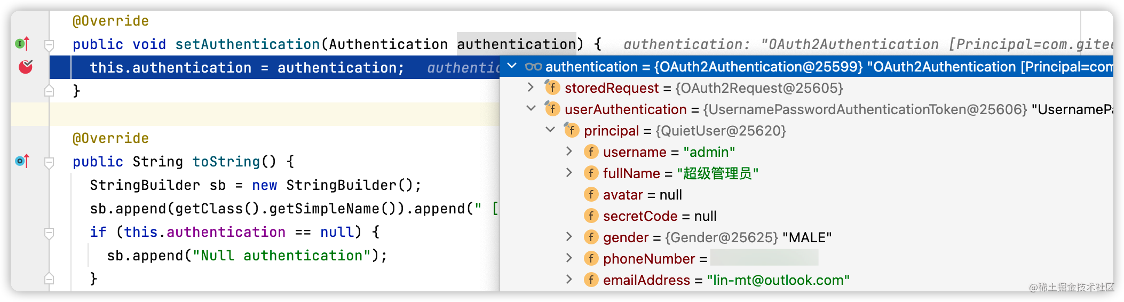Screen dimensions: 1124x302
Task: Toggle the code fold marker at setAuthentication
Action: pos(49,45)
